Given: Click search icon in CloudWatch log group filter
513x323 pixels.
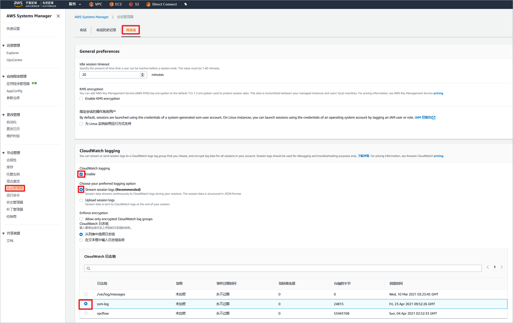Looking at the screenshot, I should (88, 268).
